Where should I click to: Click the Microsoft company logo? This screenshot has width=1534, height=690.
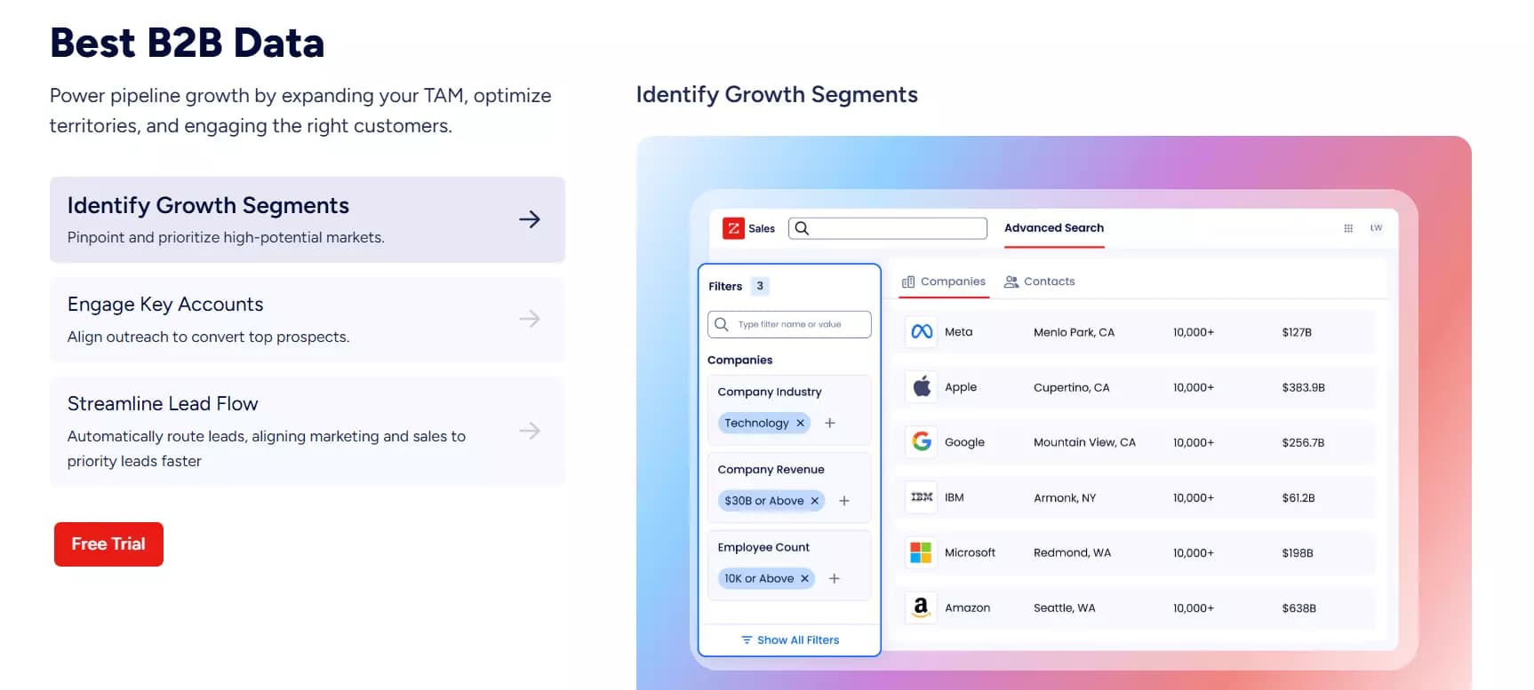click(922, 552)
